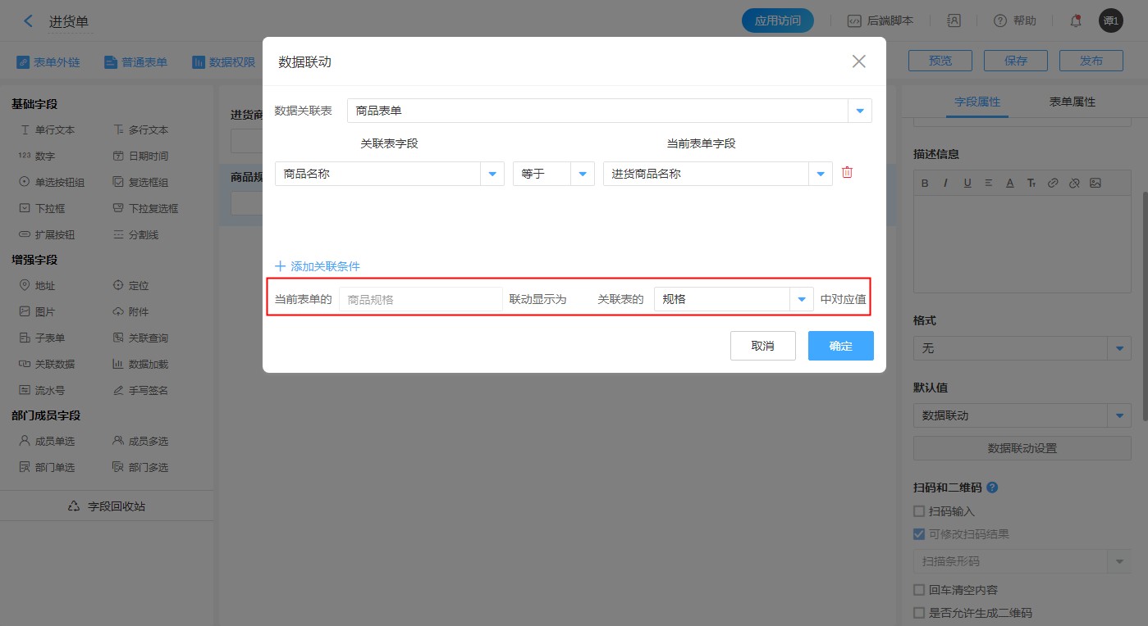Select the 字段属性 tab

click(x=976, y=102)
